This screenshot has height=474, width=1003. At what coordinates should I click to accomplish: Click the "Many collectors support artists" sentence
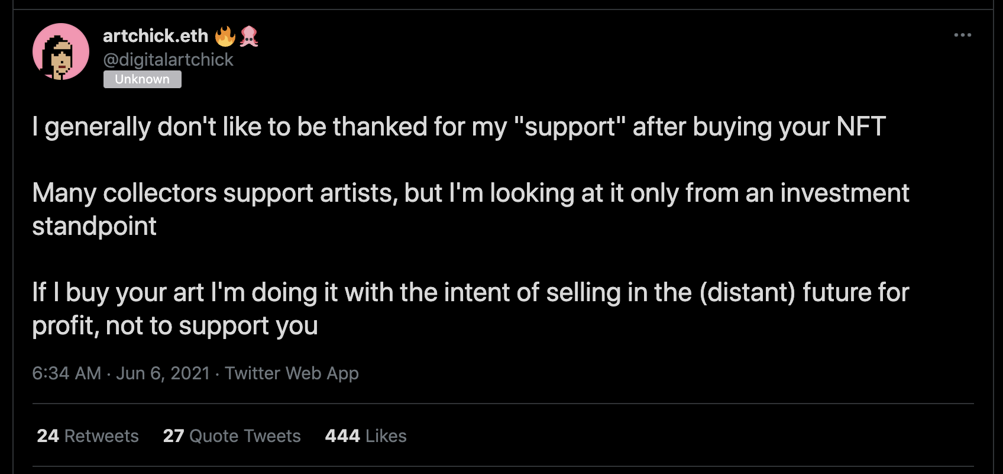(x=214, y=194)
